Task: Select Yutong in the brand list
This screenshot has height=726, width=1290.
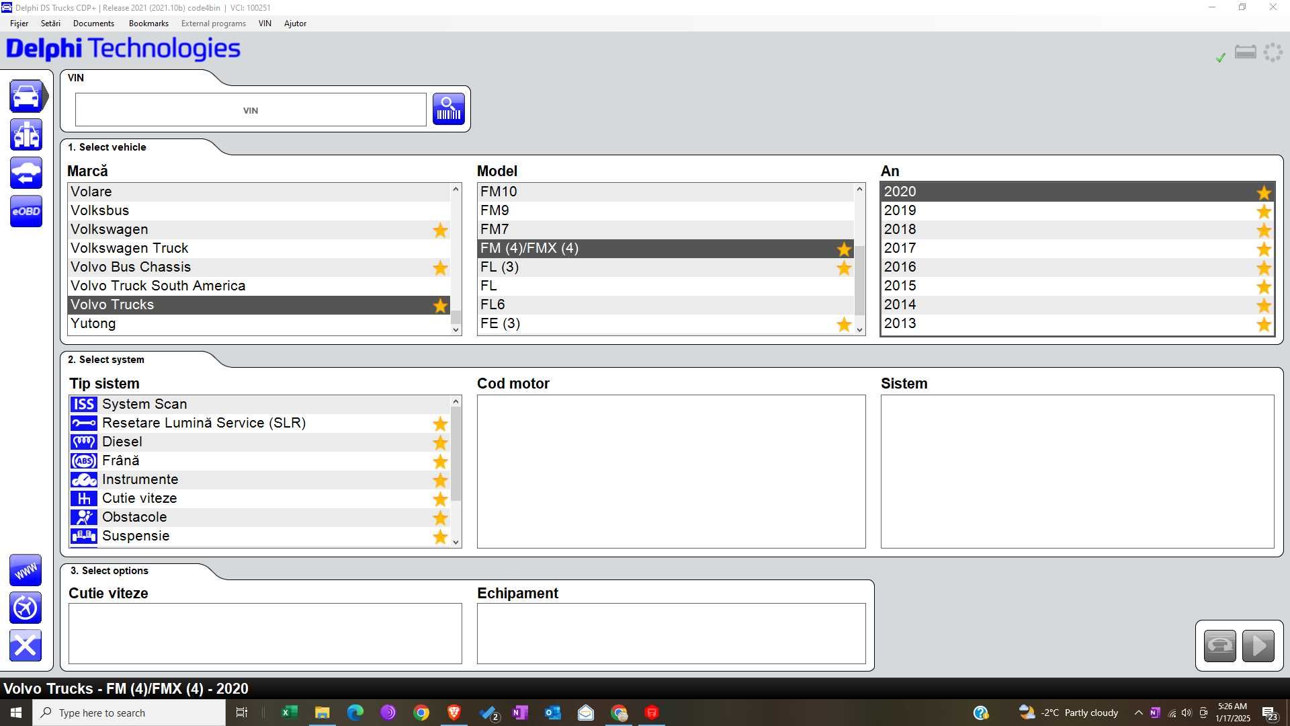Action: pos(259,323)
